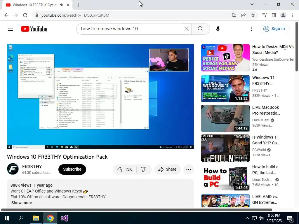Screen dimensions: 299x224
Task: Open How to Resize MP4 ad title
Action: click(273, 50)
